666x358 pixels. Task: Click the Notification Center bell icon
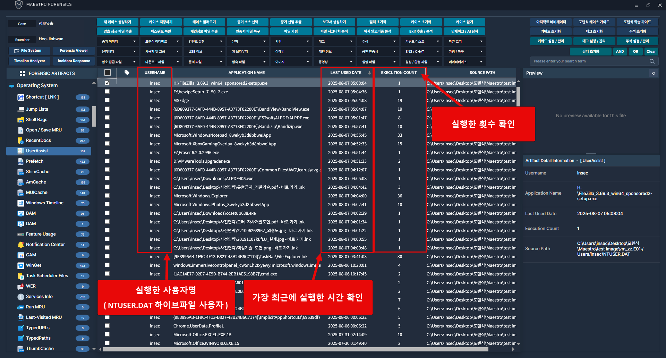[x=20, y=245]
